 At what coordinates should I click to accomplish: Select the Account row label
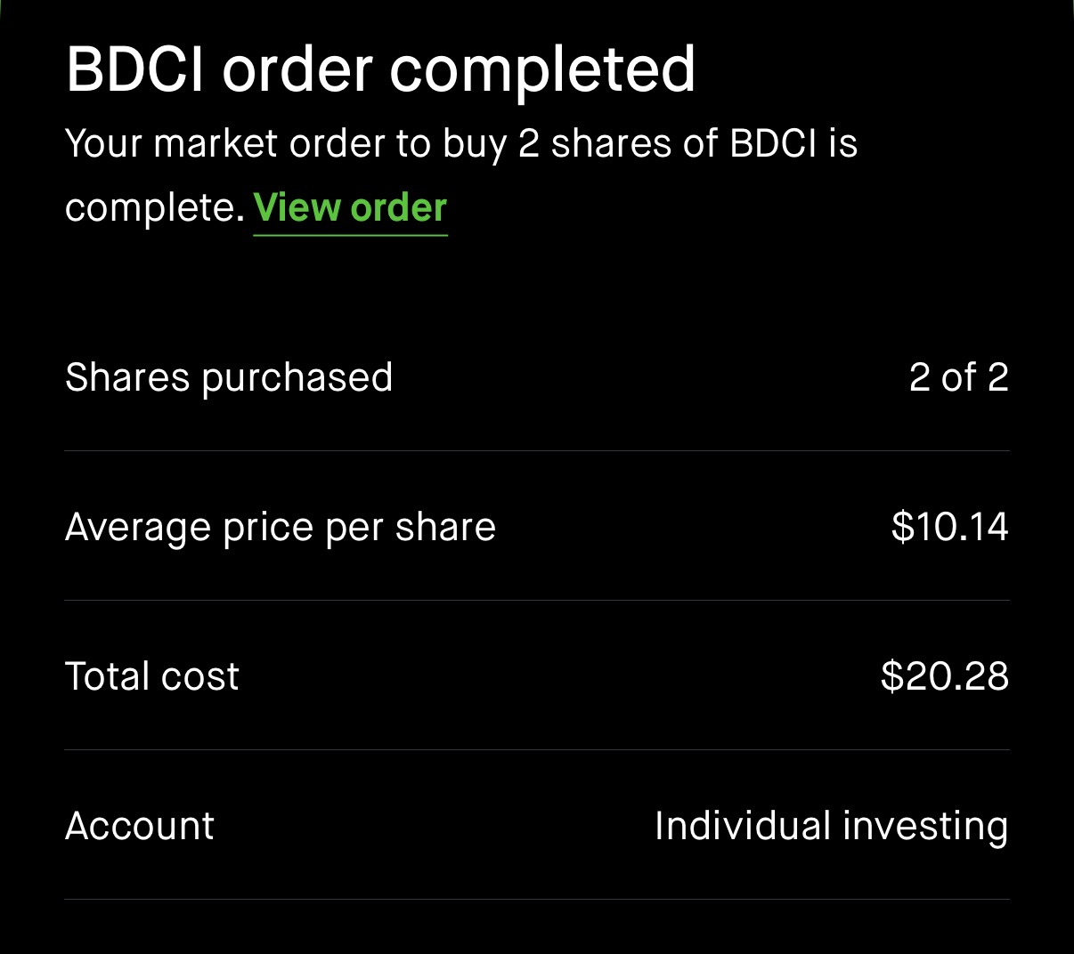point(140,826)
